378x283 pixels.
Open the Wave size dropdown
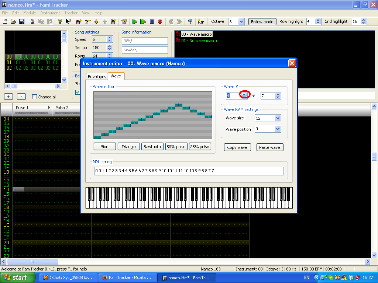pos(278,118)
